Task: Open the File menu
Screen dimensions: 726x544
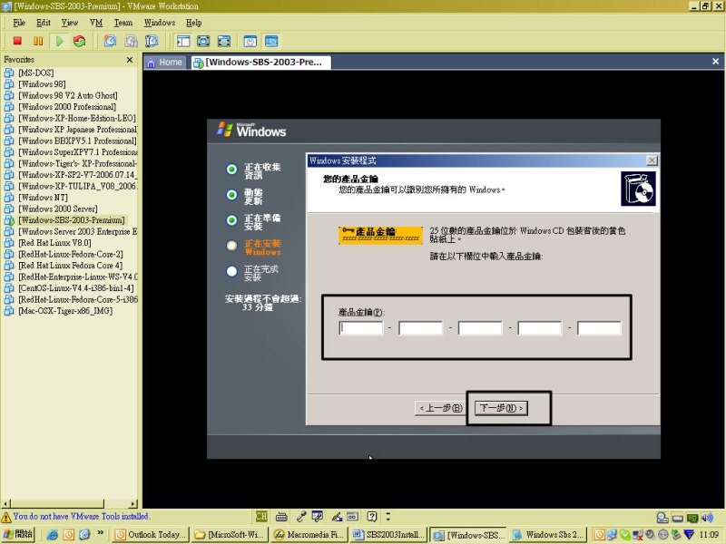Action: coord(19,22)
